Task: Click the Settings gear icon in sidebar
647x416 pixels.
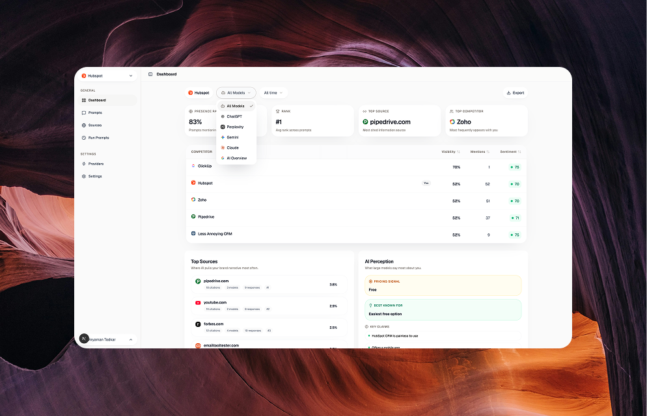Action: point(84,176)
